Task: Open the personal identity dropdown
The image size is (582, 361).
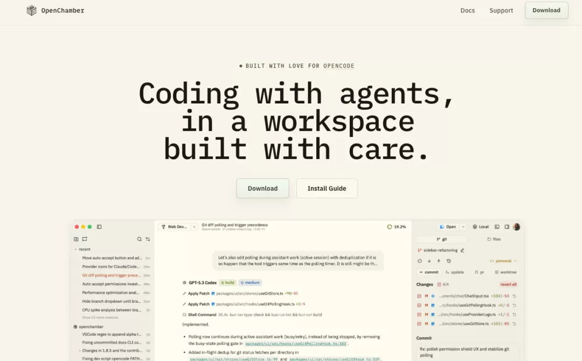Action: click(x=503, y=261)
